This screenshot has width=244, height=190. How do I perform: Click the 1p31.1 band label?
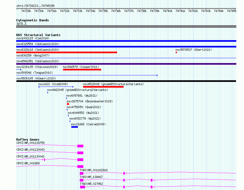tap(21, 23)
